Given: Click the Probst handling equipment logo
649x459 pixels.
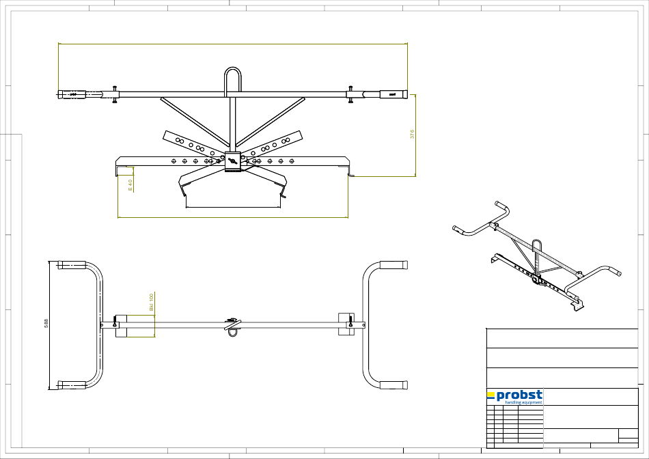Looking at the screenshot, I should (x=515, y=397).
